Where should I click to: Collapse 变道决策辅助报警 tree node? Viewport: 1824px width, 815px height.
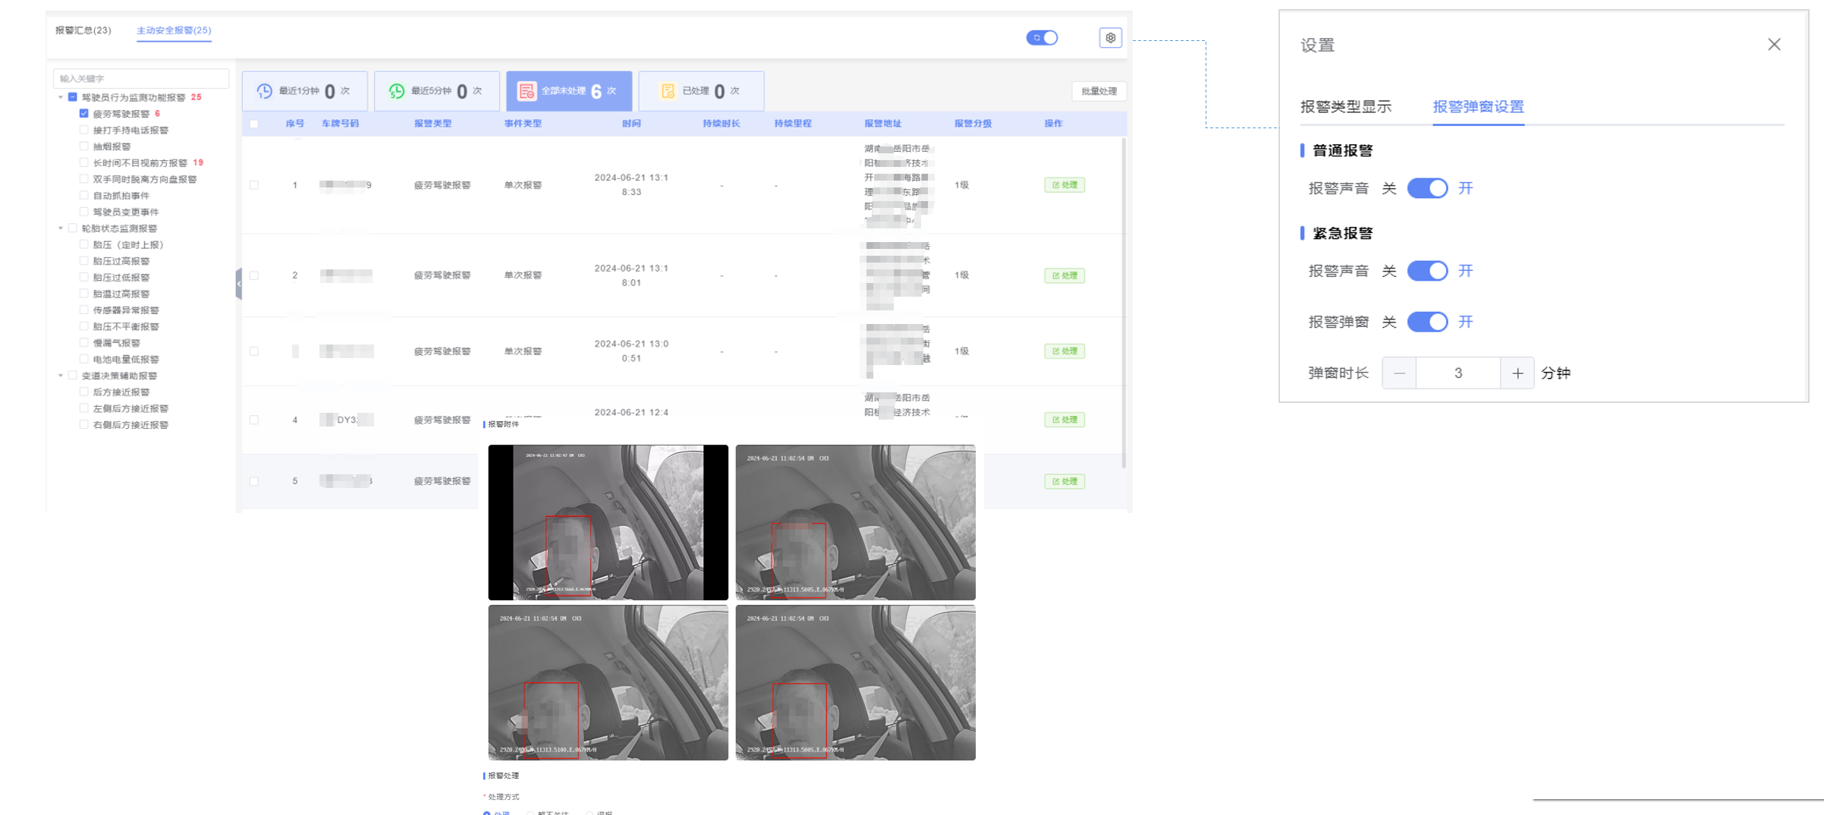tap(61, 376)
